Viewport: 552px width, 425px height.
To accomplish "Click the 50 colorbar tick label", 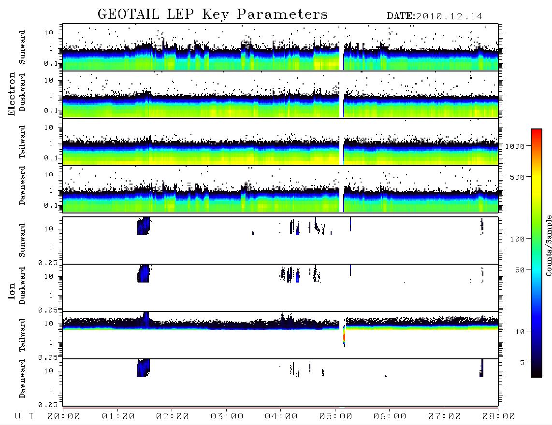I will [520, 270].
